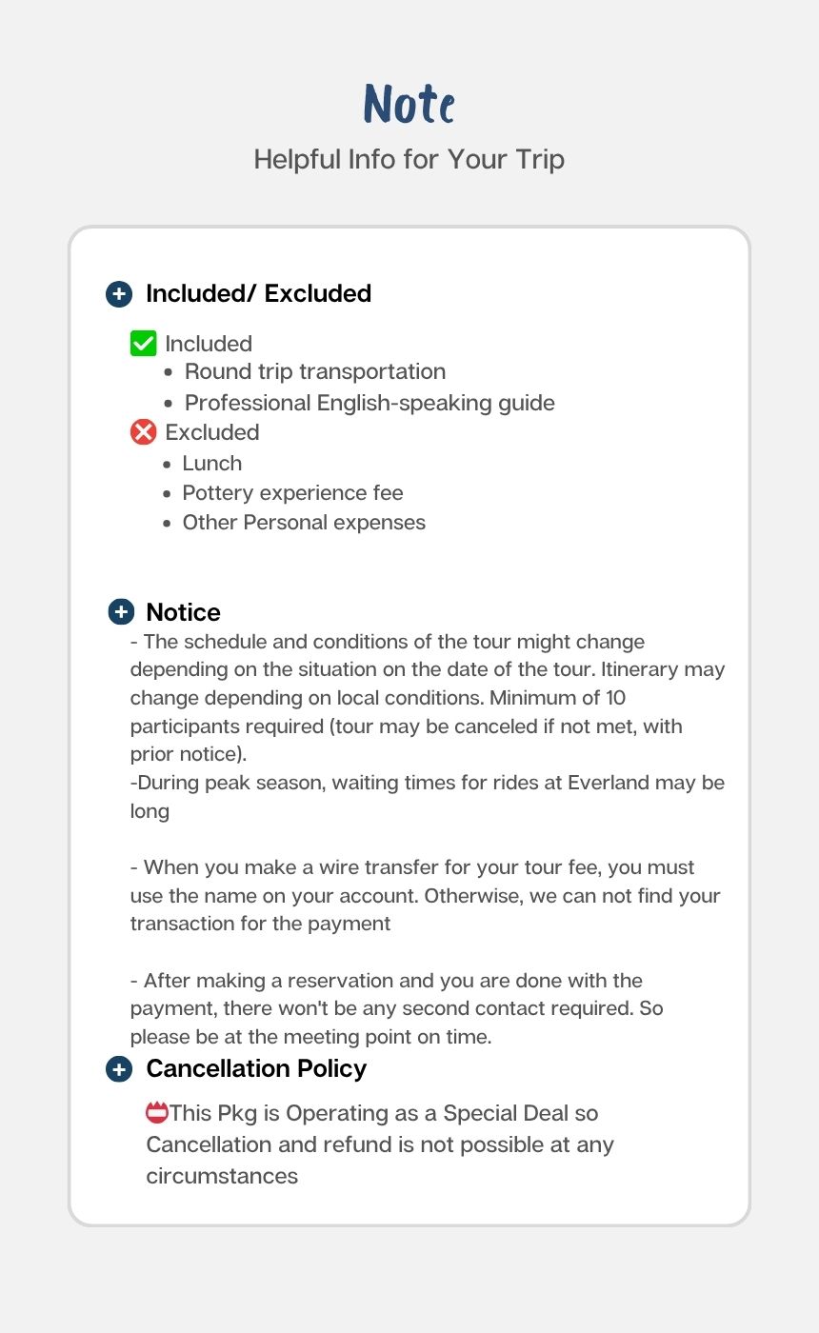The height and width of the screenshot is (1333, 819).
Task: Click the red no-entry icon in cancellation text
Action: (x=157, y=1112)
